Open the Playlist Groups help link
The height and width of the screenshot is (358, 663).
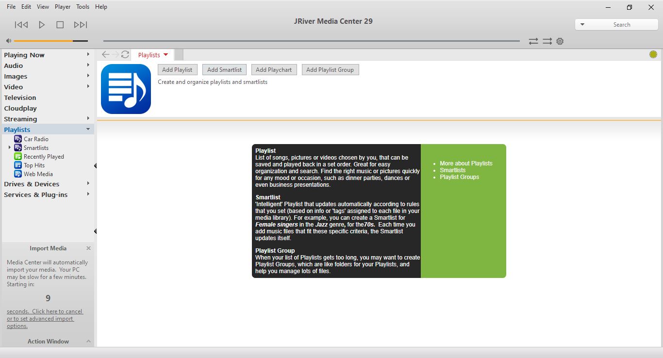[x=459, y=177]
